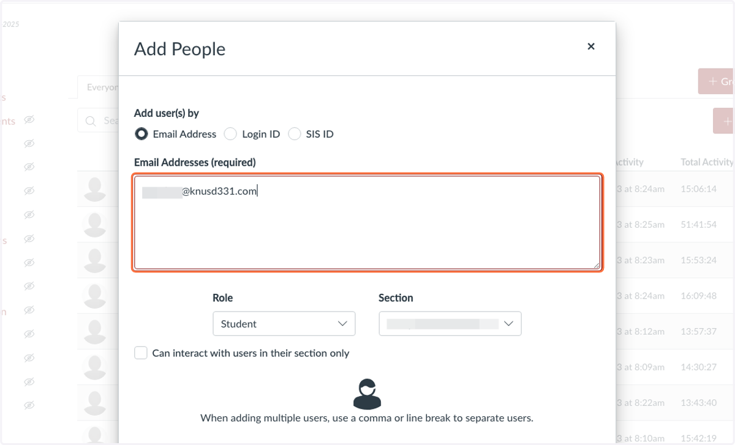Click the 13:43:40 total activity value
735x445 pixels.
click(698, 402)
